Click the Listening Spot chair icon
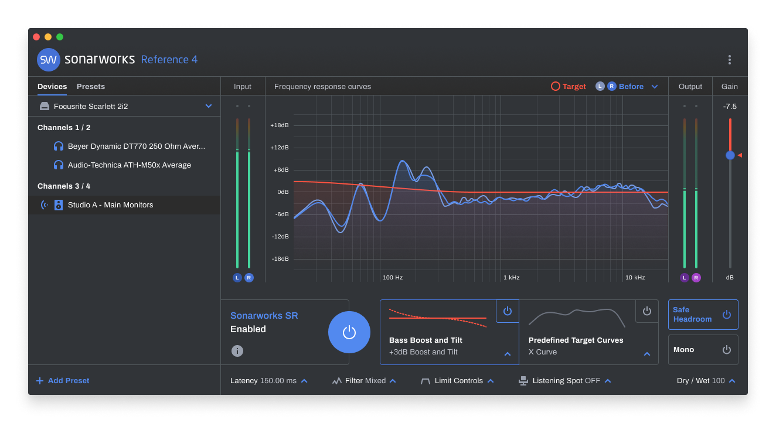776x423 pixels. [523, 381]
